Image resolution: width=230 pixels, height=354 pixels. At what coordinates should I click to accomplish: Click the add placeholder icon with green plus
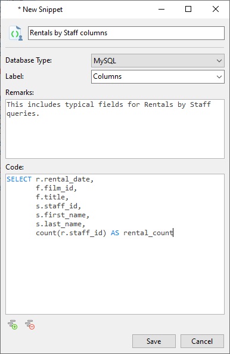pos(13,324)
